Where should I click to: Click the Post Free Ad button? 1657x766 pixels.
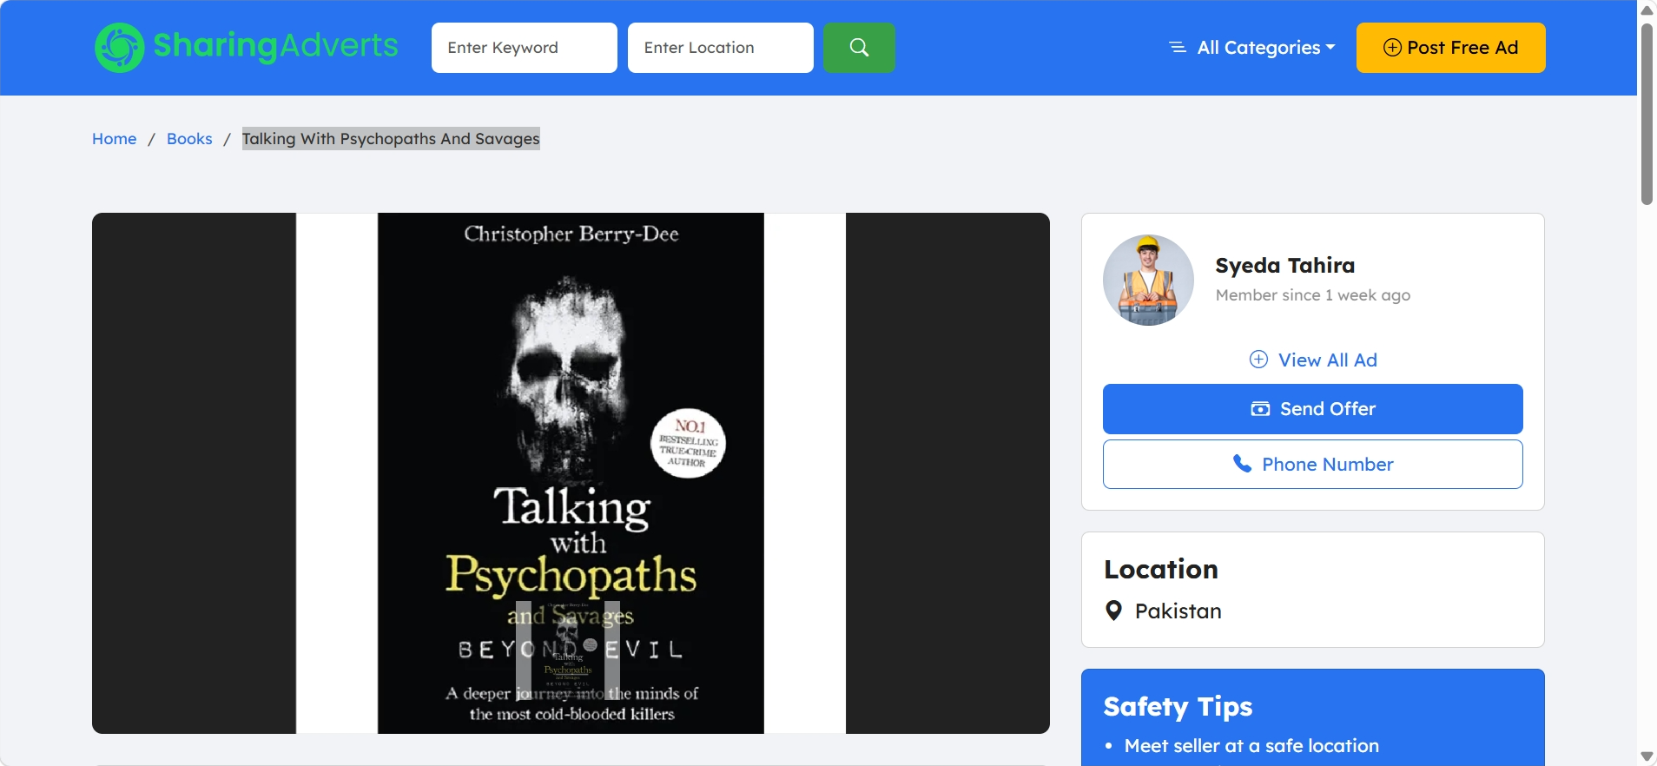[x=1451, y=48]
